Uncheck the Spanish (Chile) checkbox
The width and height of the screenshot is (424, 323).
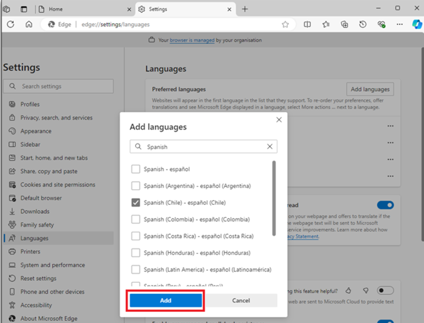pyautogui.click(x=135, y=203)
